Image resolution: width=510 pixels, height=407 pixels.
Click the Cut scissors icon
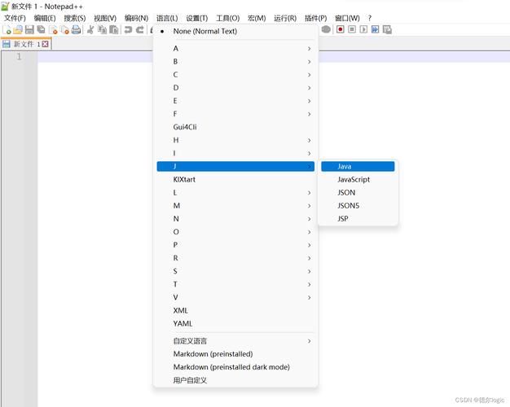[x=90, y=30]
